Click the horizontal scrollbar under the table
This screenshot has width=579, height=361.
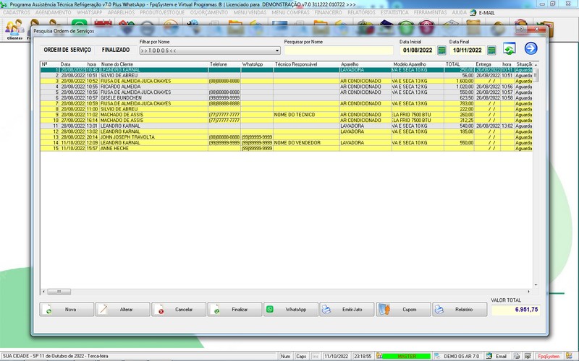point(289,291)
